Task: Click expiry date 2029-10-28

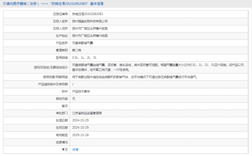Action: pos(80,135)
